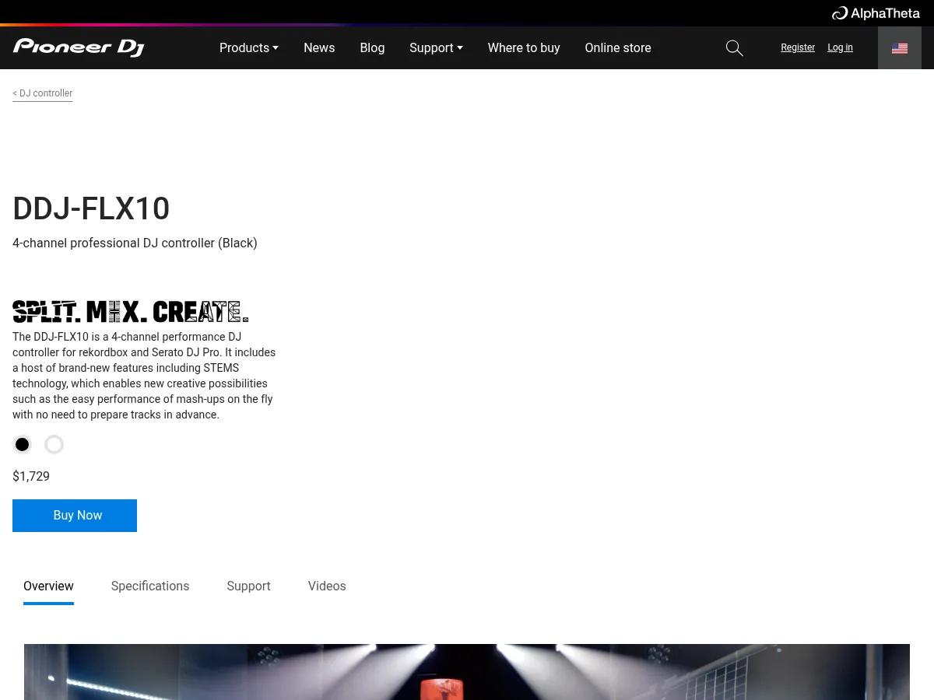This screenshot has height=700, width=934.
Task: Select the black color swatch
Action: click(22, 444)
